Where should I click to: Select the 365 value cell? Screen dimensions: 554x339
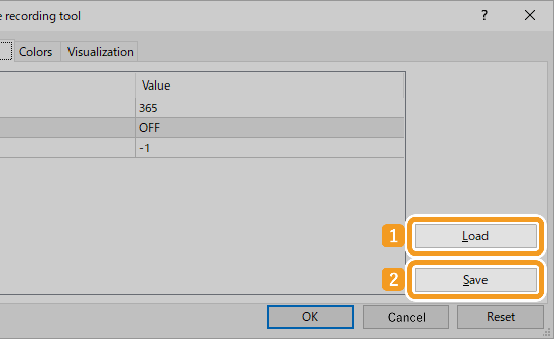(x=269, y=107)
